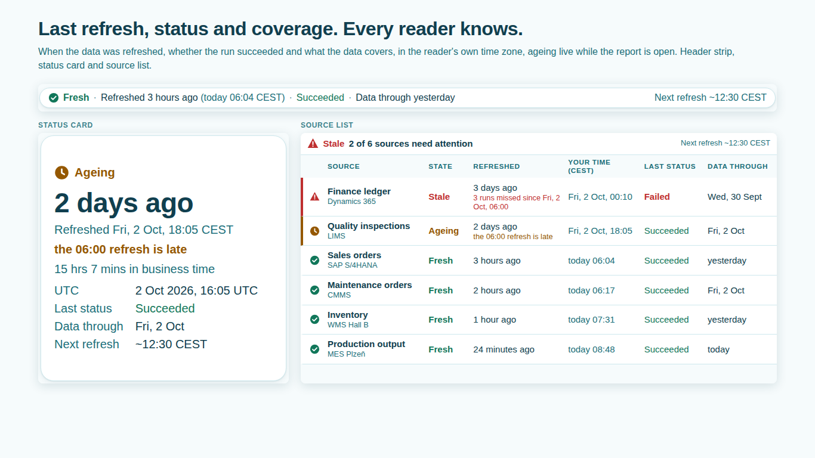
Task: Click the Source column header
Action: [x=344, y=166]
